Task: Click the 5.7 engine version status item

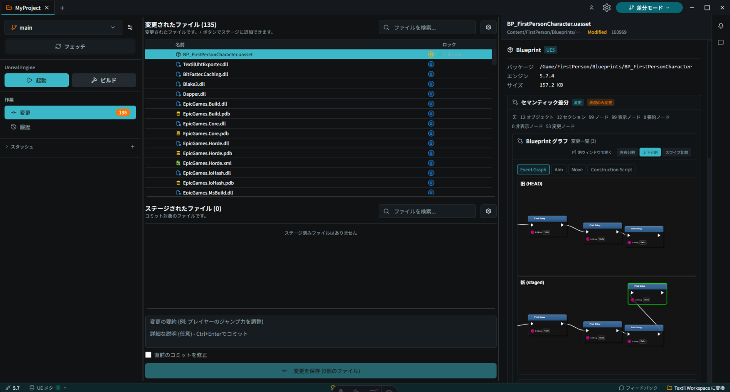Action: 12,388
